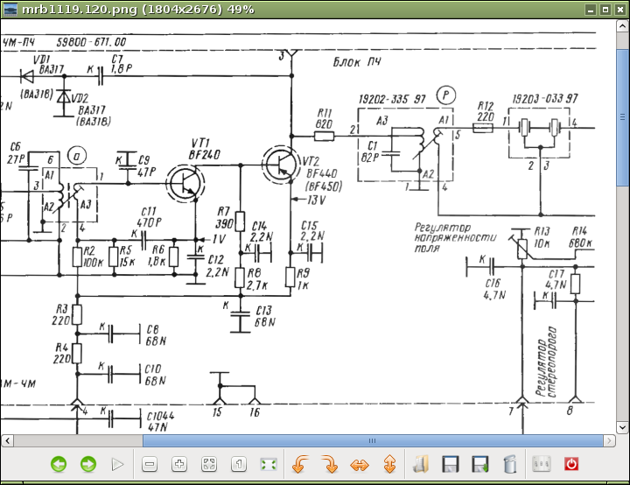Zoom out of the schematic
630x485 pixels.
[150, 464]
